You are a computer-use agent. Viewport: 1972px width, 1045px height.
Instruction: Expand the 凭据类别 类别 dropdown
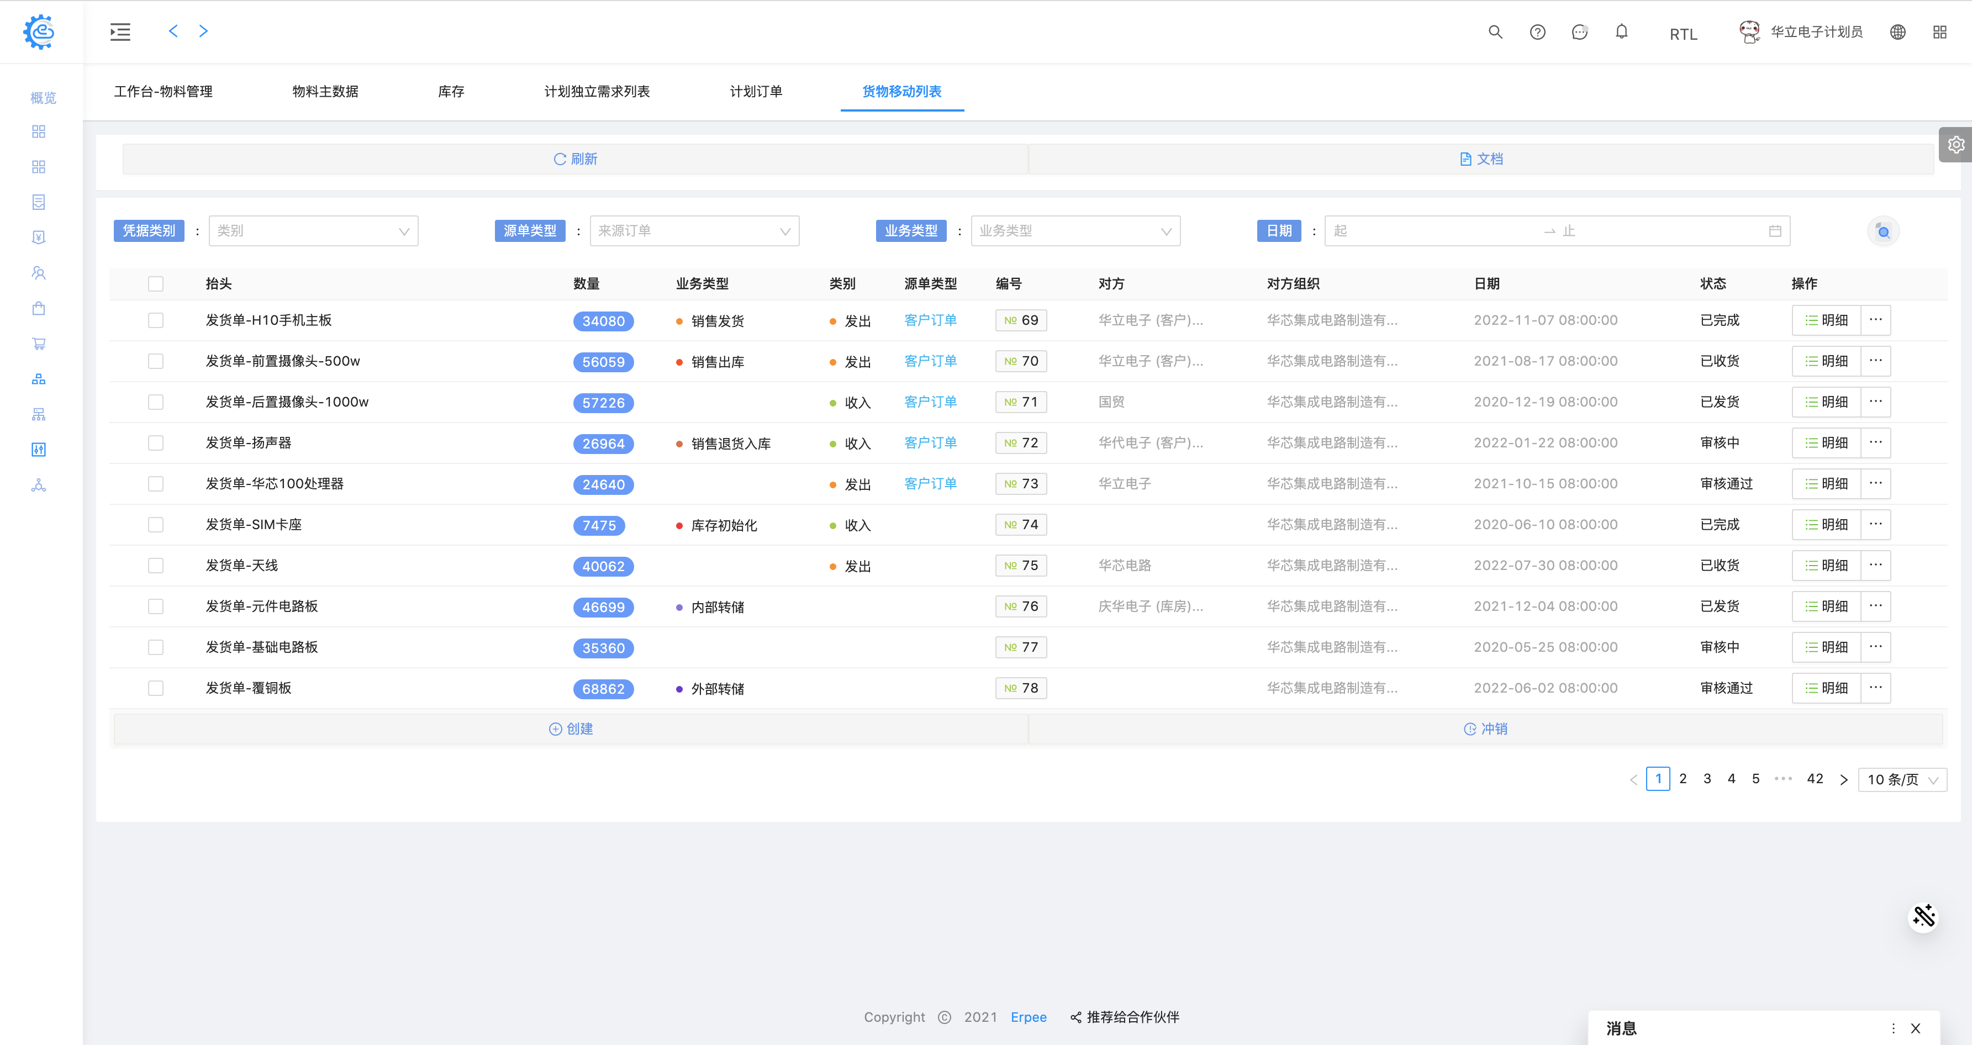coord(313,231)
